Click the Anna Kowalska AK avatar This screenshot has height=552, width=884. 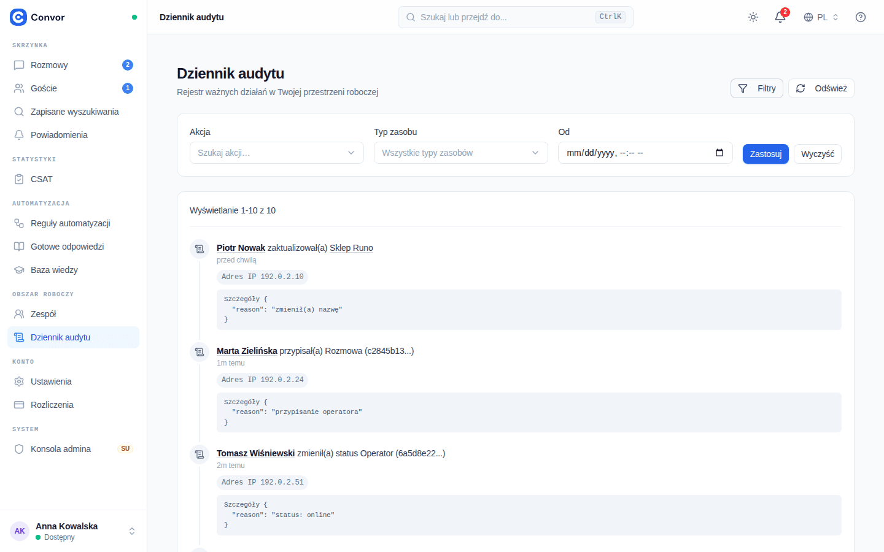[20, 531]
